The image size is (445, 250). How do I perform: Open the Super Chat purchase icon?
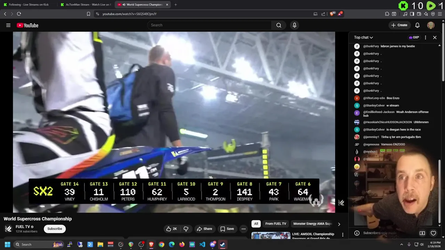422,233
